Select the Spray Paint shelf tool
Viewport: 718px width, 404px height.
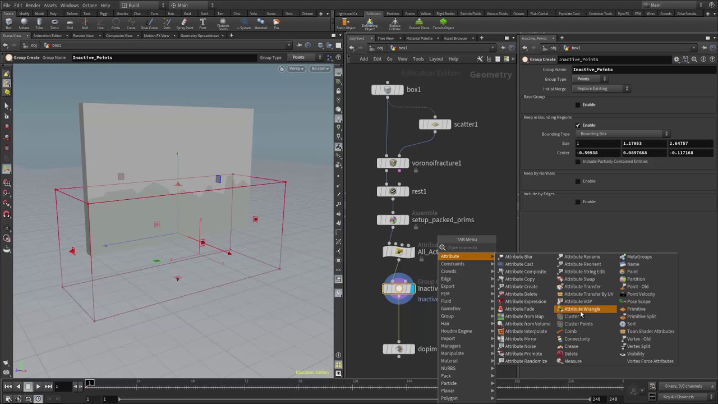[x=185, y=24]
